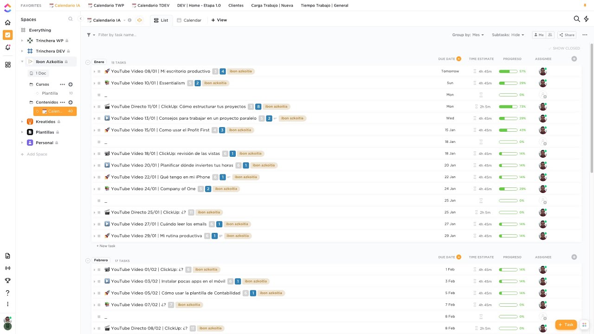The image size is (594, 334).
Task: Open Calendario TWP favorite
Action: pos(106,6)
